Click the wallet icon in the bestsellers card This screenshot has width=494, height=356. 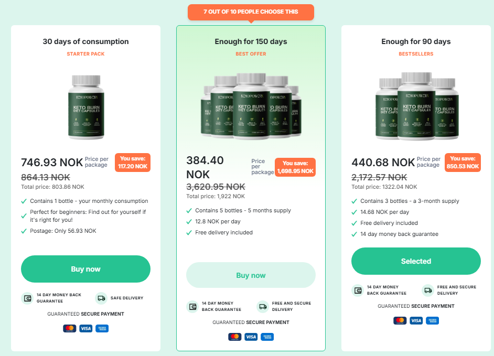(x=358, y=290)
